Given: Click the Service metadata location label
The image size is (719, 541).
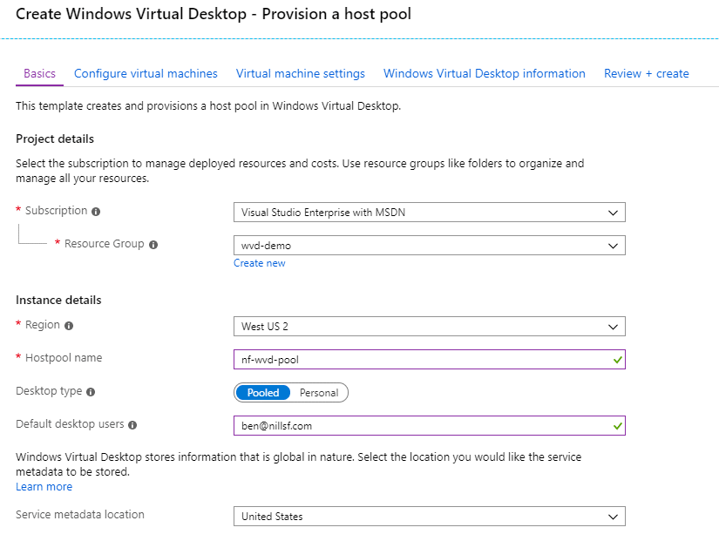Looking at the screenshot, I should click(x=80, y=514).
